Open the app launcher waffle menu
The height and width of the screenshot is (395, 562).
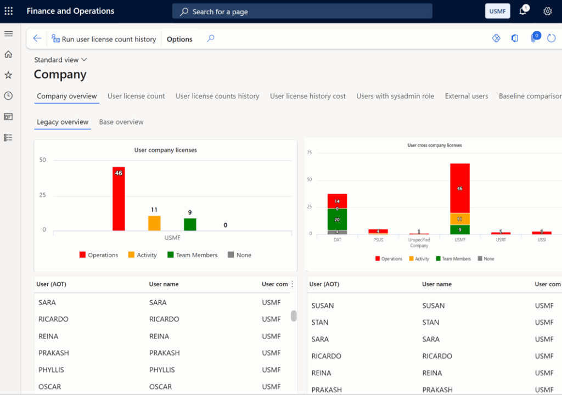tap(9, 11)
